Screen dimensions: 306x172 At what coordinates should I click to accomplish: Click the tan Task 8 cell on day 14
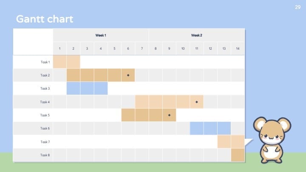(x=238, y=155)
